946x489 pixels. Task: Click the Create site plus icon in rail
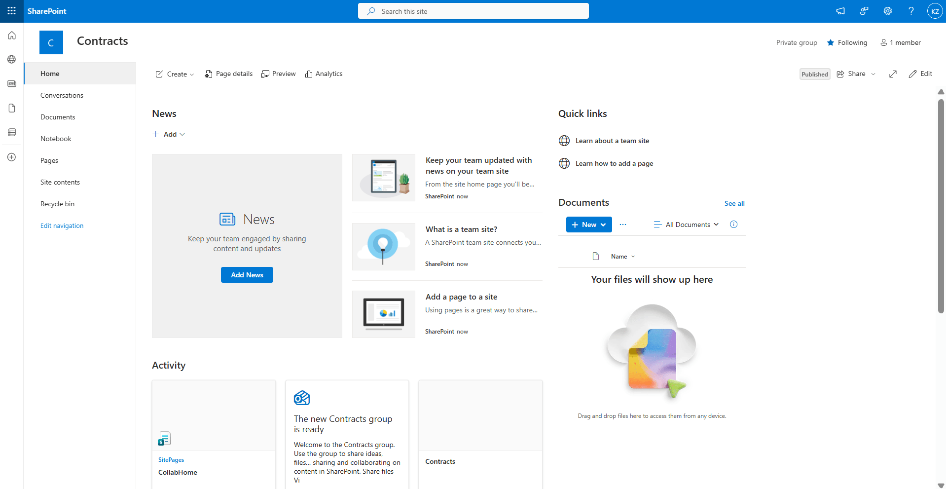[x=12, y=157]
